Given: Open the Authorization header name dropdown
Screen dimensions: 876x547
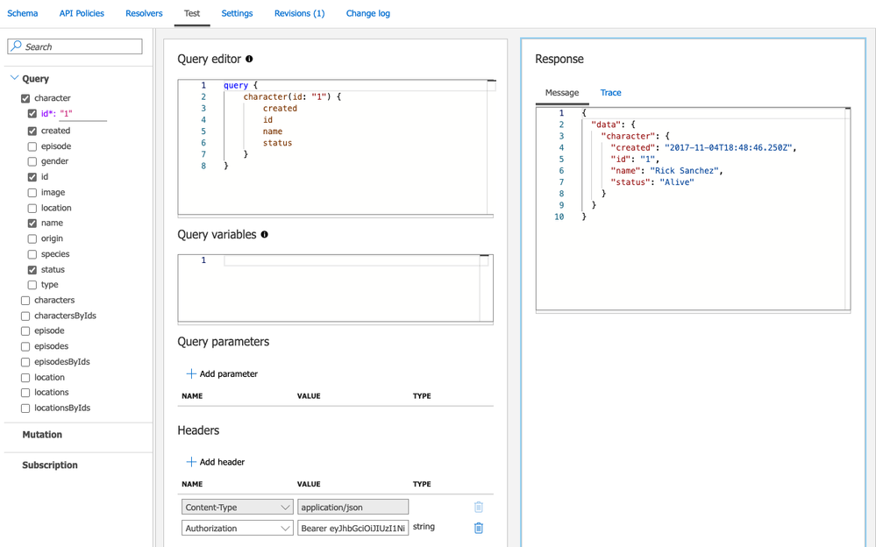Looking at the screenshot, I should [x=237, y=528].
